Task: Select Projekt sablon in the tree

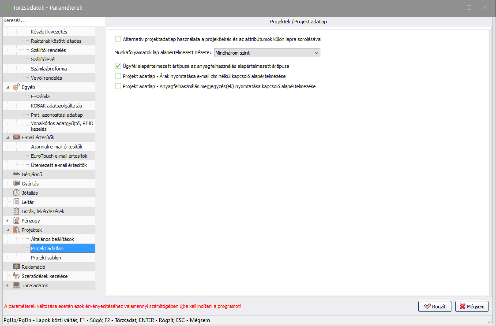Action: click(46, 258)
